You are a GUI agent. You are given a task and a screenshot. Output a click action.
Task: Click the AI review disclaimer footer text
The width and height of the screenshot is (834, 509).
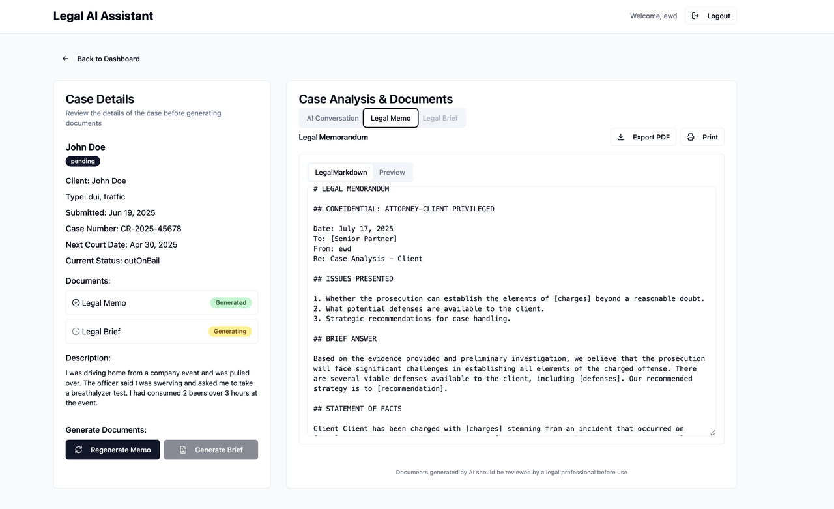pos(511,472)
